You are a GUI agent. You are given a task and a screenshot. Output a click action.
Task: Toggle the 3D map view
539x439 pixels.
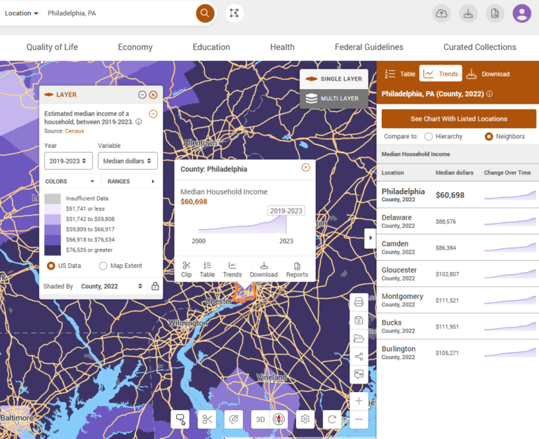point(260,419)
